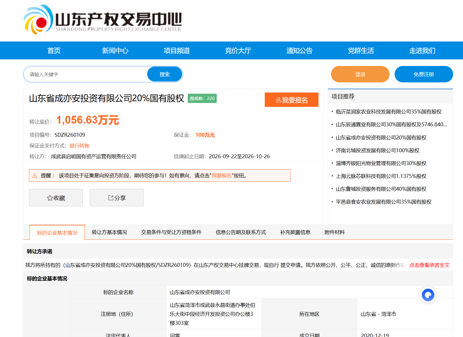Click the 分享 share icon button
The width and height of the screenshot is (463, 337).
pyautogui.click(x=117, y=198)
